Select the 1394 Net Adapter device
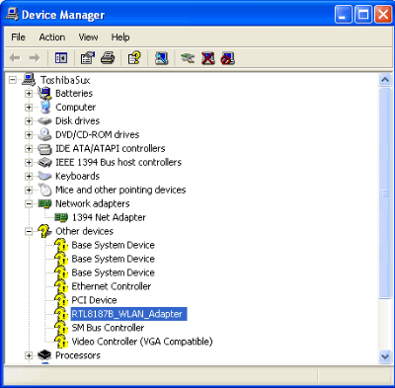The image size is (395, 388). point(109,217)
